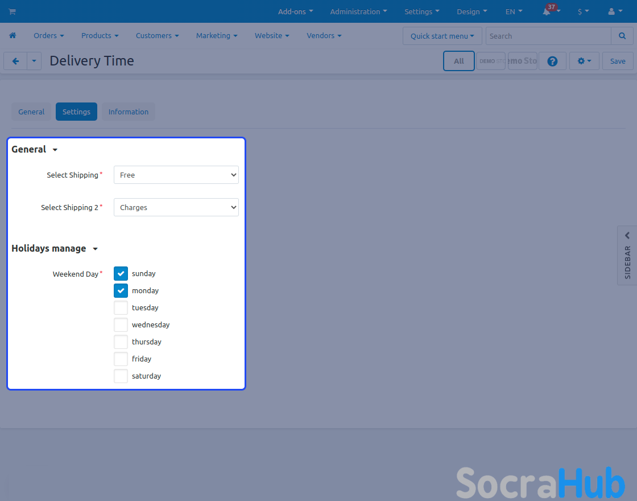
Task: Open the gear settings menu
Action: pos(584,61)
